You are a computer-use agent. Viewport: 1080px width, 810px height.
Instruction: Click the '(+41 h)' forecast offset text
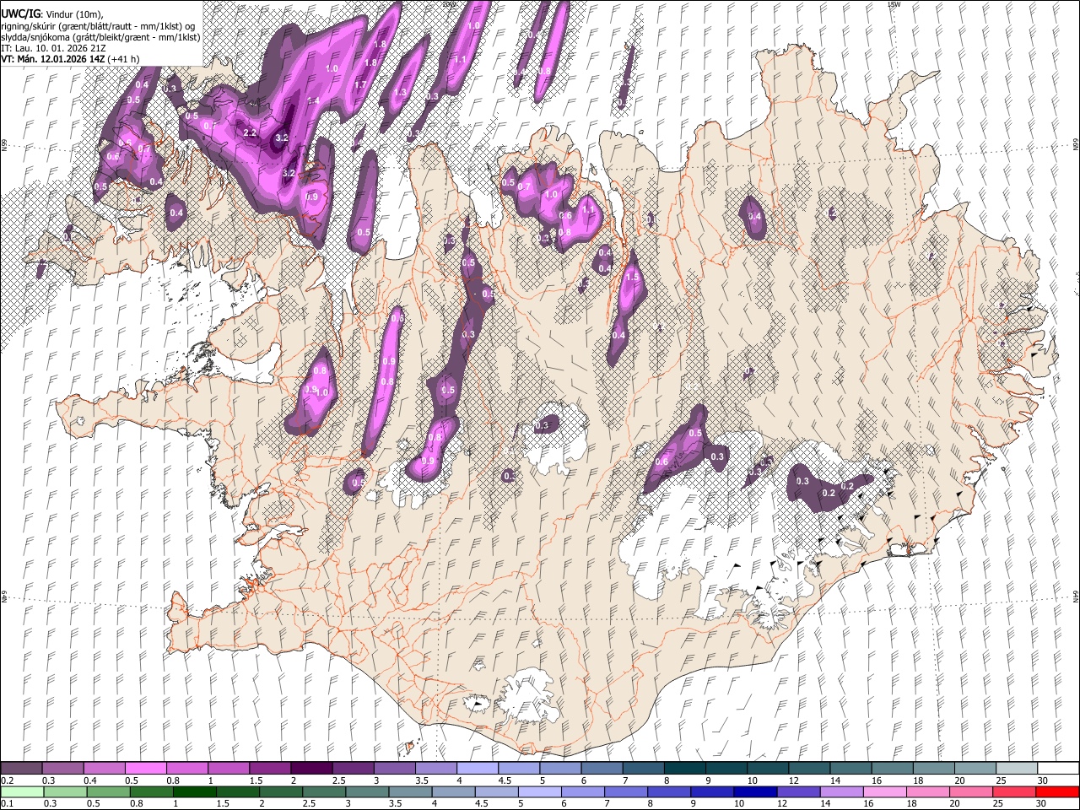click(123, 59)
